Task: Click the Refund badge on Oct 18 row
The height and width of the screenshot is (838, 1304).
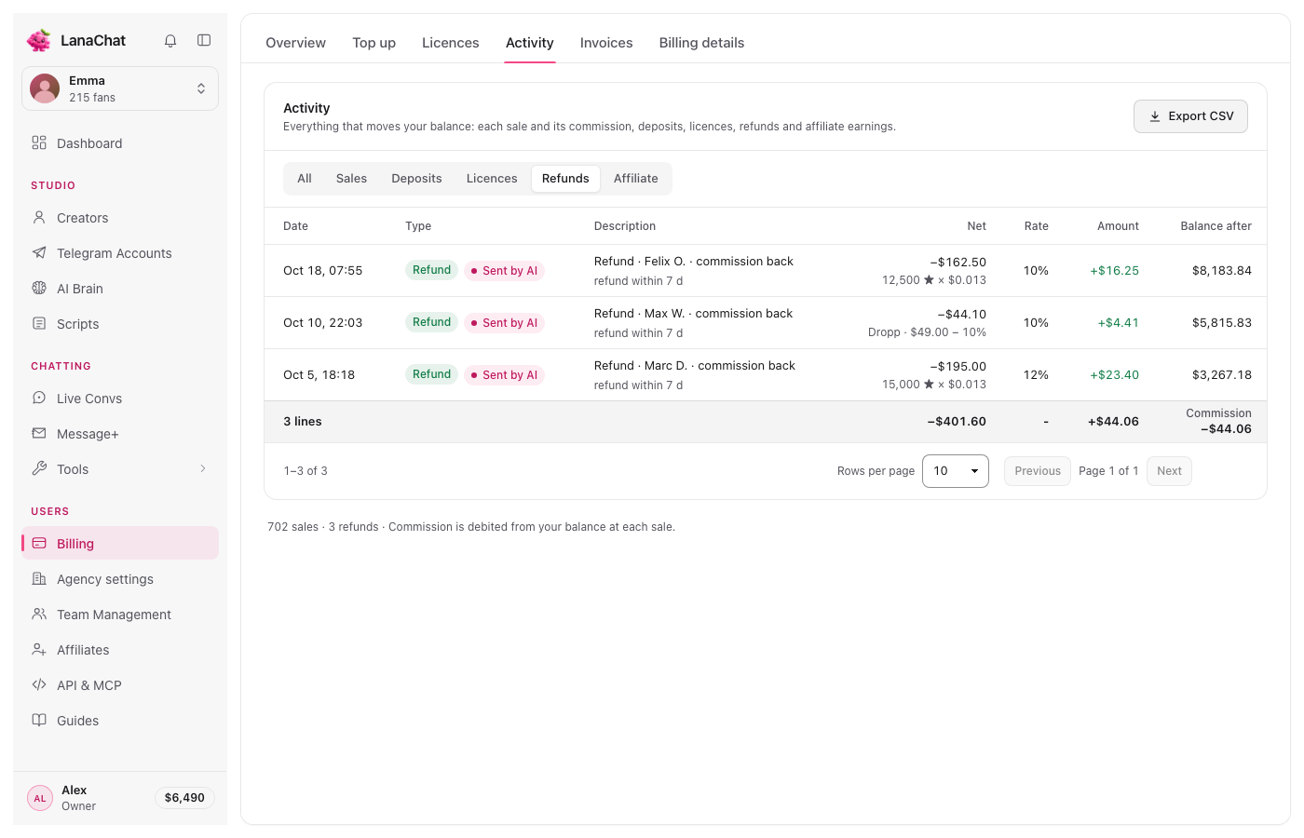Action: [x=431, y=270]
